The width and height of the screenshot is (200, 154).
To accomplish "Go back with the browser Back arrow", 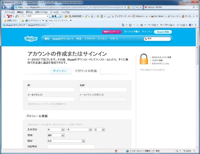I will [4, 7].
